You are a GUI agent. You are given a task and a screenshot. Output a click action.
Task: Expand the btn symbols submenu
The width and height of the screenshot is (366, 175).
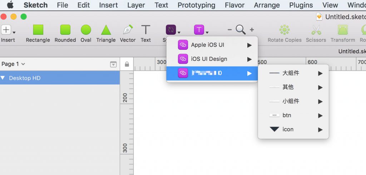293,116
